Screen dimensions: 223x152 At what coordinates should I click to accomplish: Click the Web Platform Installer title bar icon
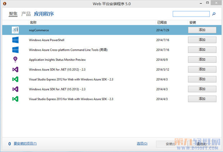click(x=5, y=4)
